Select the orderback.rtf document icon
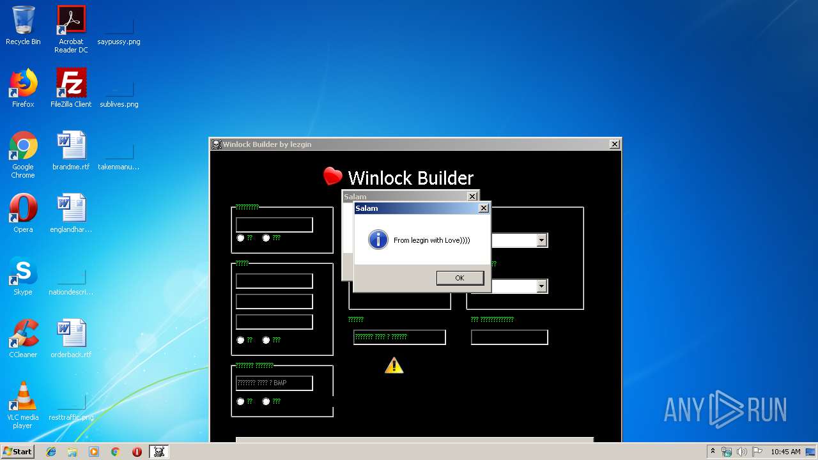Viewport: 818px width, 460px height. [x=71, y=339]
